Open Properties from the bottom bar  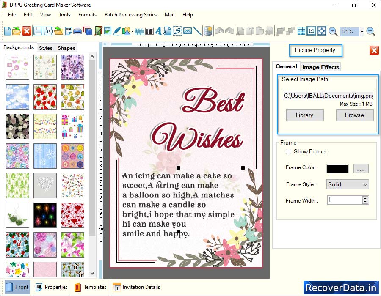[x=52, y=287]
